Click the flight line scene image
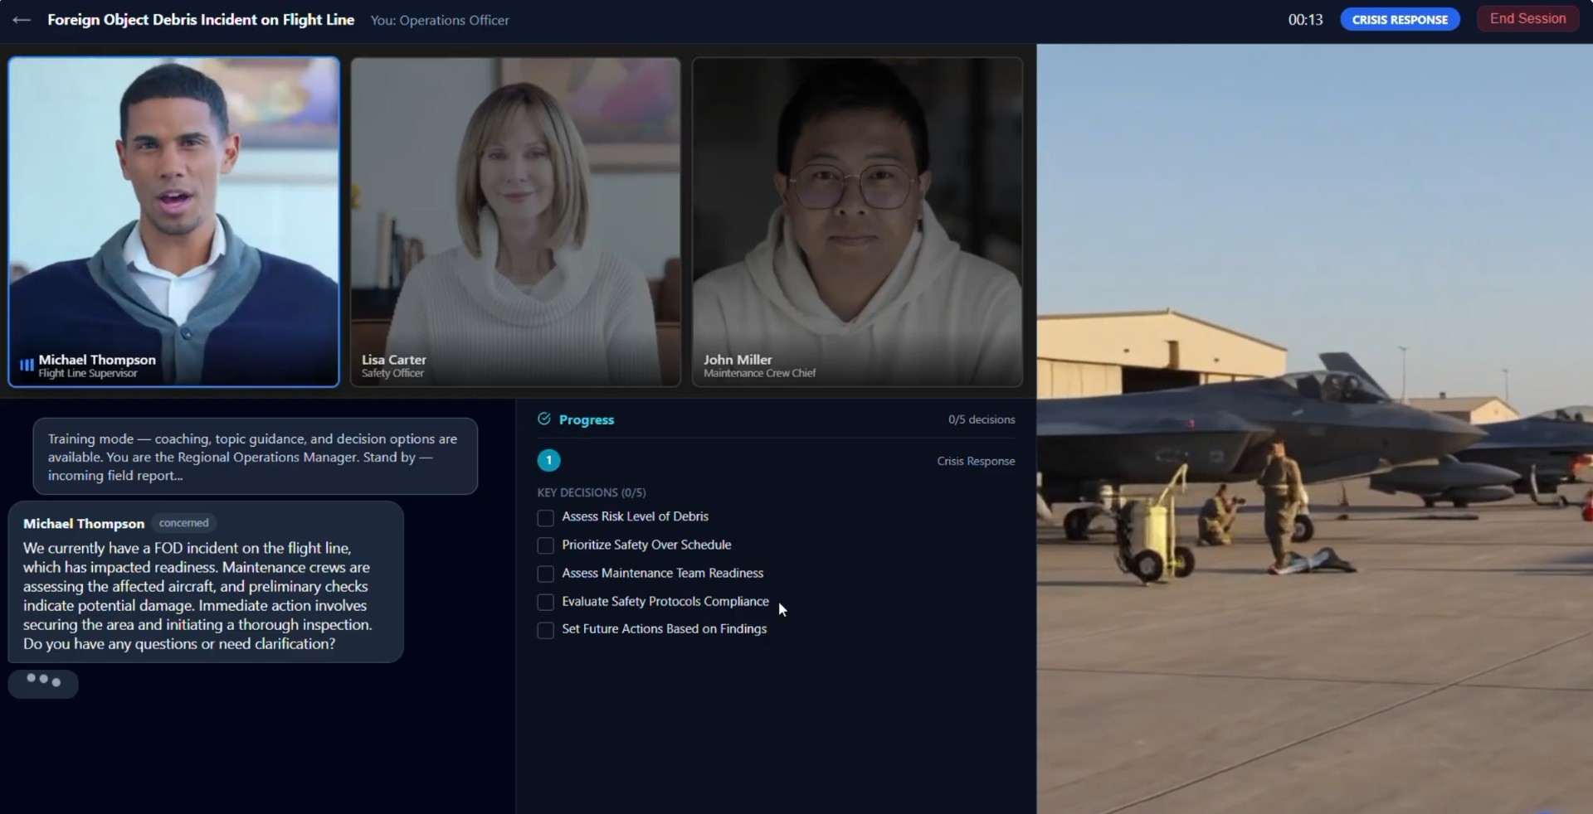This screenshot has height=814, width=1593. [1314, 429]
